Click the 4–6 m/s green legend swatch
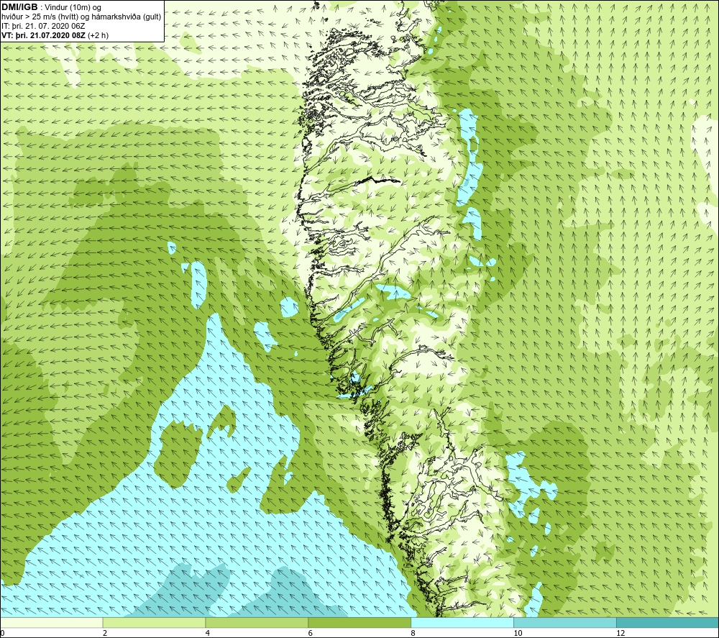Viewport: 719px width, 638px height. coord(257,622)
